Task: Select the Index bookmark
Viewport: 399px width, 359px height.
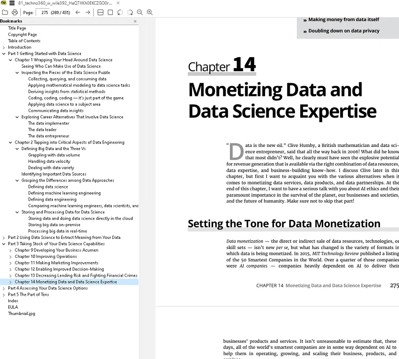Action: pos(13,301)
